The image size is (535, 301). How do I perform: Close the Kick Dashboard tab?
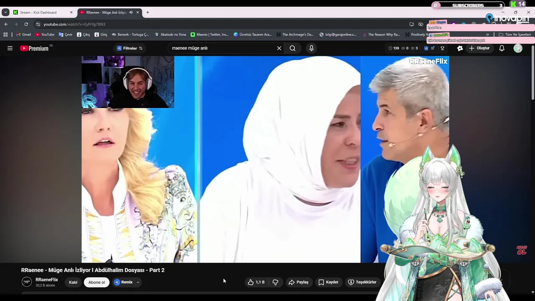coord(71,12)
